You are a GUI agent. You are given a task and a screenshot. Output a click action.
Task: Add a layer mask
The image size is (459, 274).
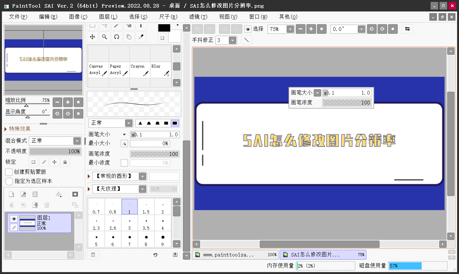[x=75, y=194]
